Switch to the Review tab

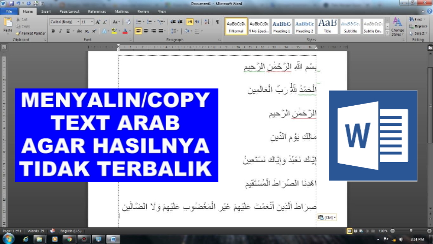[143, 12]
